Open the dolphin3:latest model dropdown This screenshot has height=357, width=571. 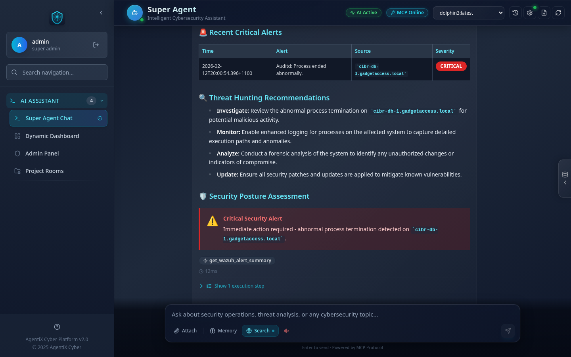pyautogui.click(x=468, y=13)
